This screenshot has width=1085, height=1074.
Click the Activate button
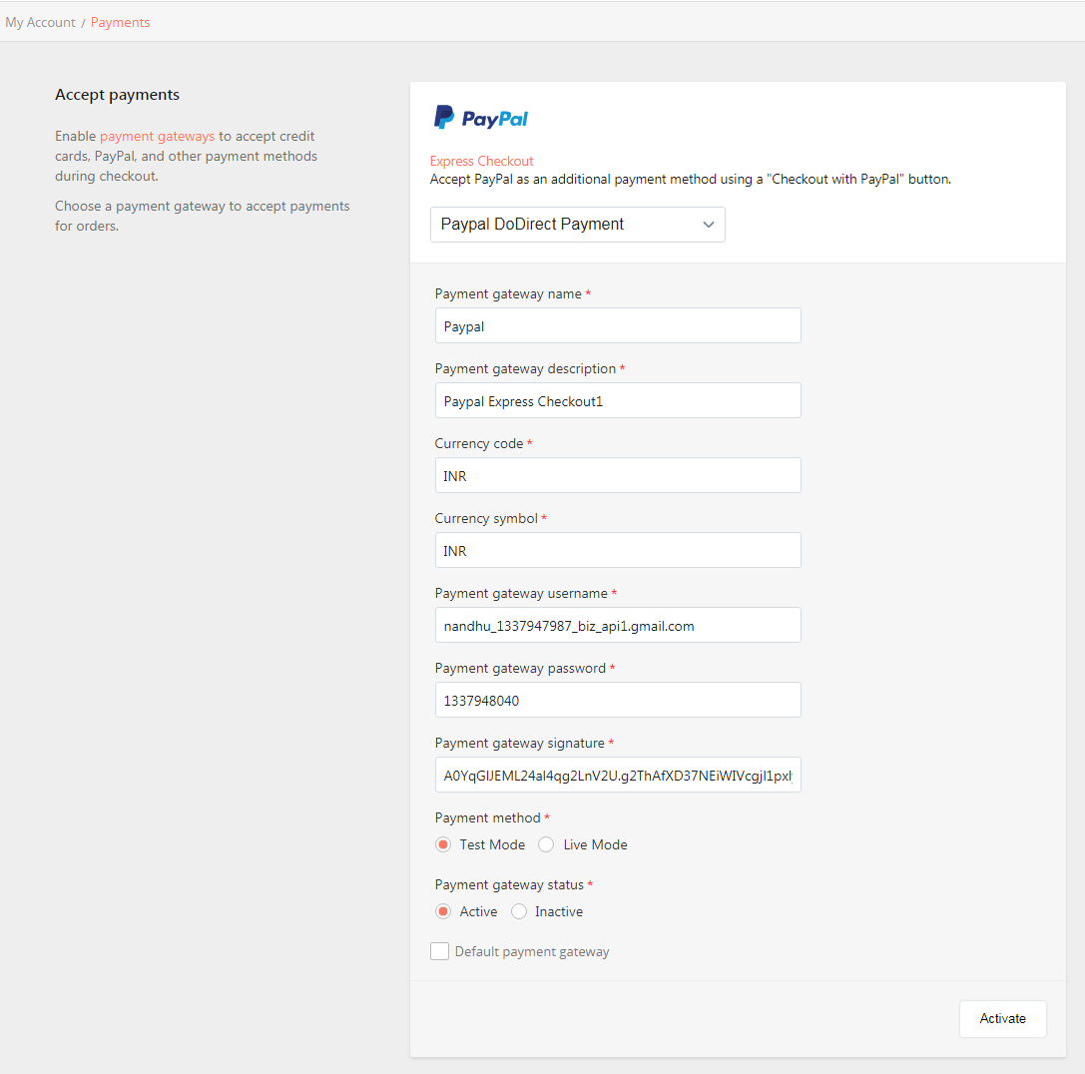coord(1003,1019)
